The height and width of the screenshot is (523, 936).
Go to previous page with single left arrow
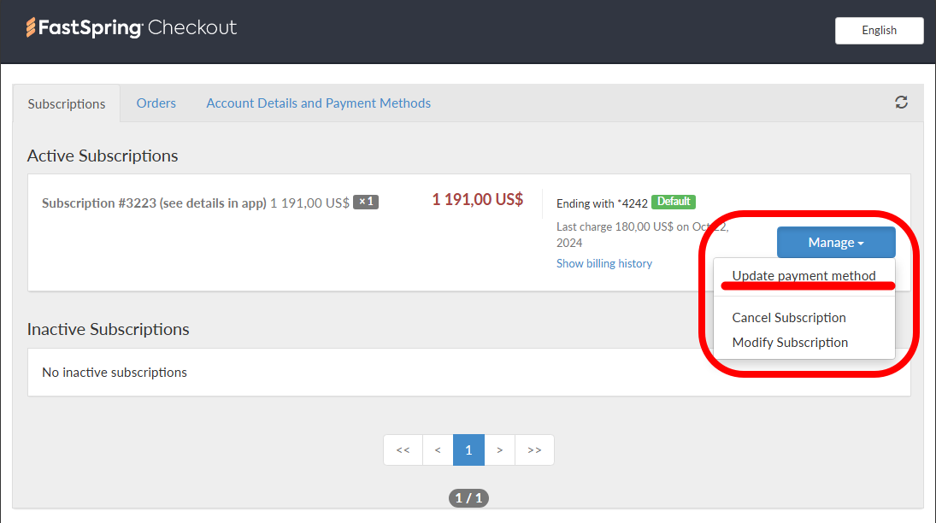[x=438, y=450]
